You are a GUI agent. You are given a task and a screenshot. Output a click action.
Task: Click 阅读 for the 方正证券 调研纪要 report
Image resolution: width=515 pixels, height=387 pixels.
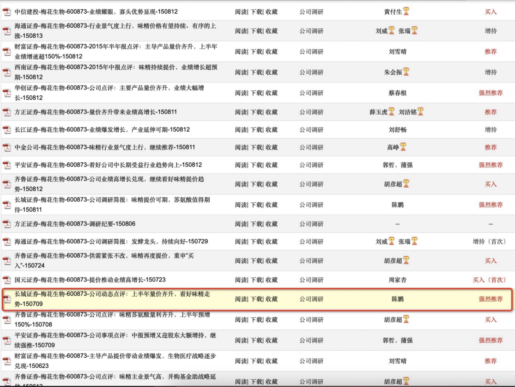coord(241,224)
